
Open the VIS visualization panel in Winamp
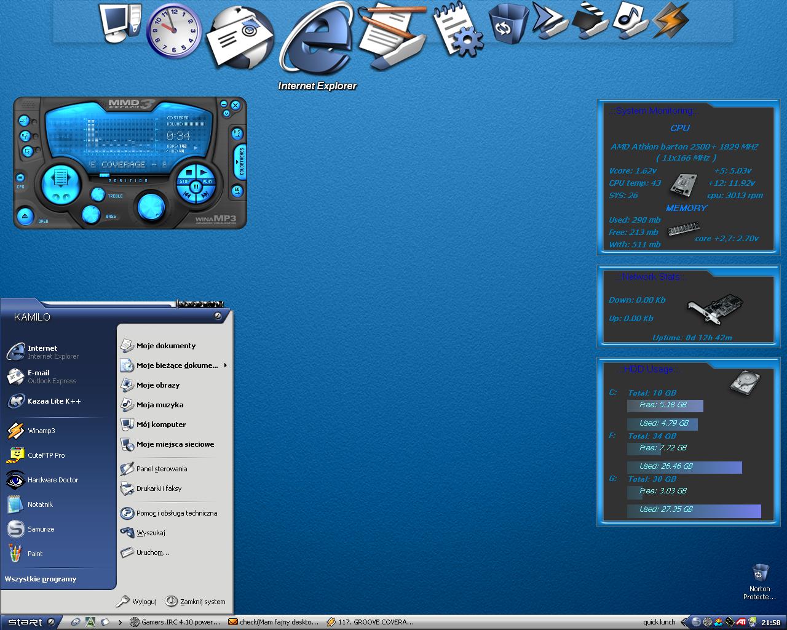pos(237,134)
